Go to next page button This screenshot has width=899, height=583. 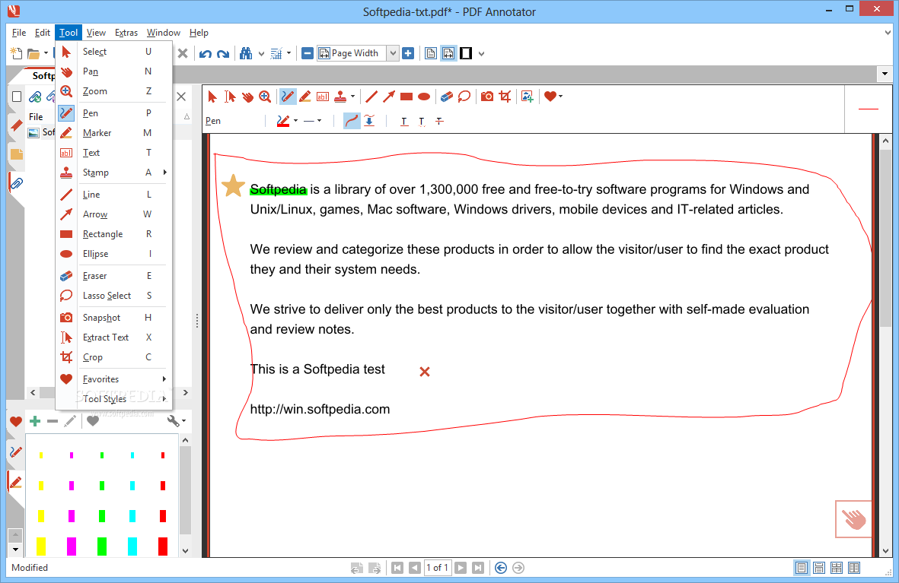[461, 568]
